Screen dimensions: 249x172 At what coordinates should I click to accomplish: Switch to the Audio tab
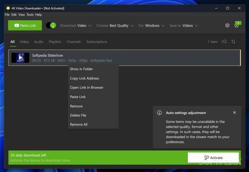(39, 42)
